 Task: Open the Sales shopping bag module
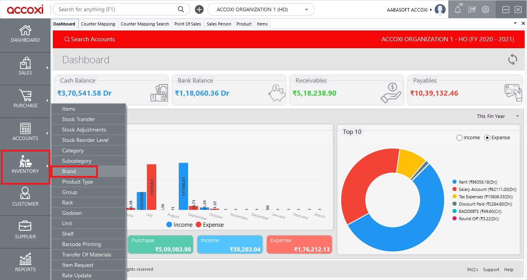25,63
